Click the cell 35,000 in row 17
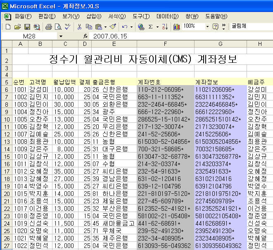The width and height of the screenshot is (273, 250). [65, 171]
